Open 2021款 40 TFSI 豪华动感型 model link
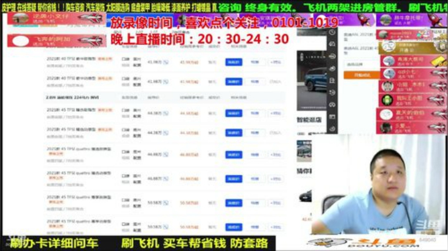This screenshot has width=448, height=251. (x=71, y=78)
